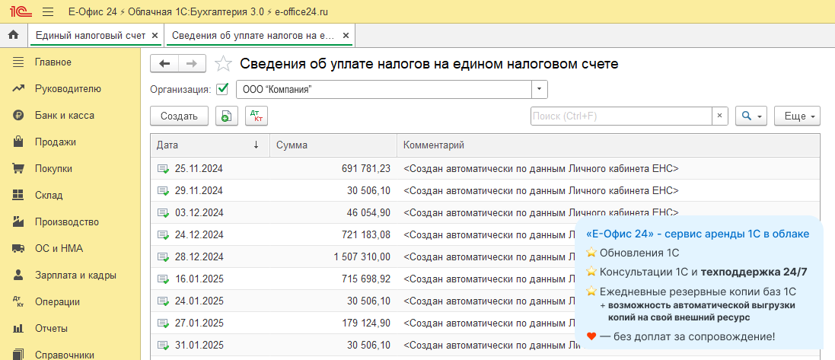This screenshot has height=360, width=835.
Task: Sort list by Сумма column header
Action: (333, 145)
